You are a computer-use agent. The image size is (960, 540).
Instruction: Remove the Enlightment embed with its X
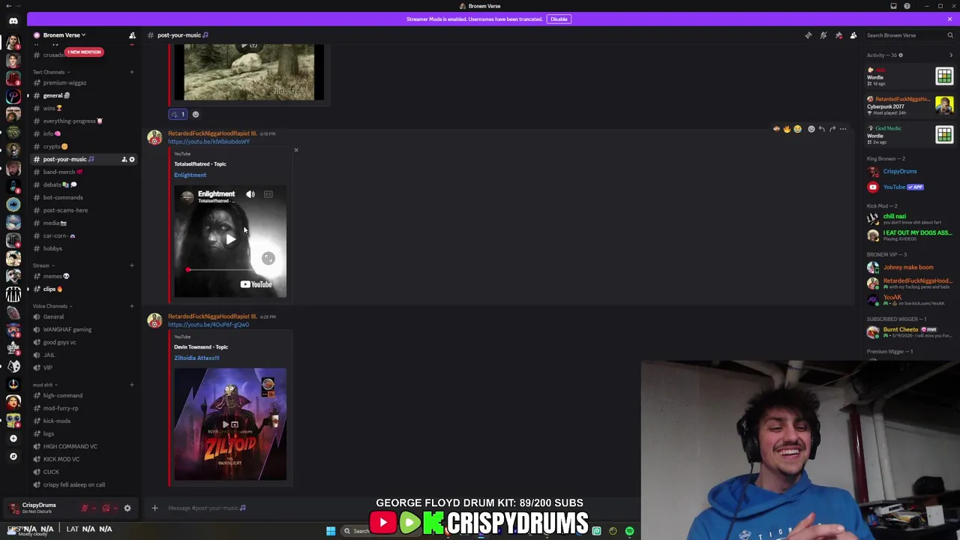tap(295, 150)
